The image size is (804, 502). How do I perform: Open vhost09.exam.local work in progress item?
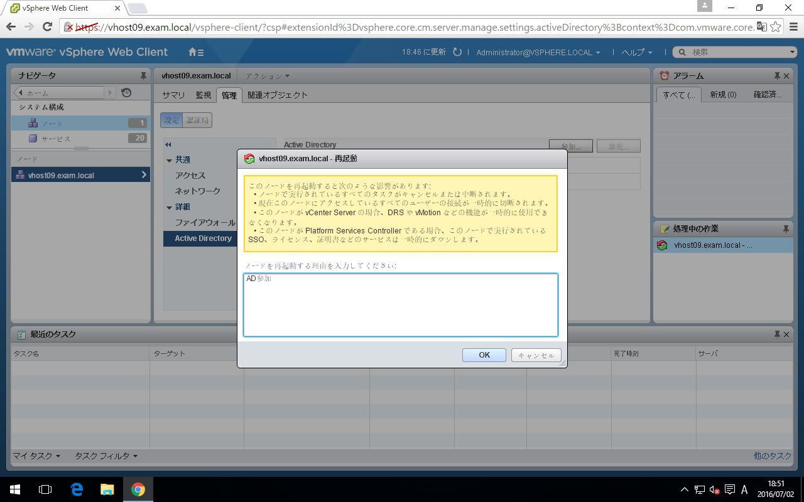coord(723,245)
